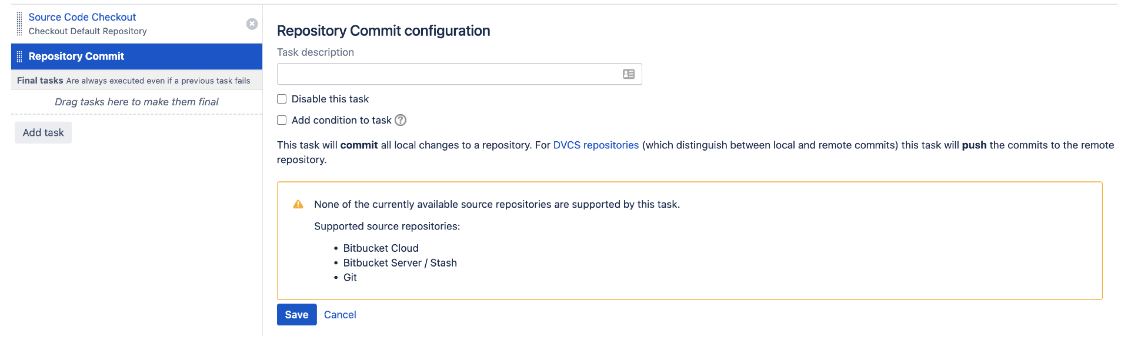Screen dimensions: 1121x346
Task: Click the card icon in description field
Action: 629,74
